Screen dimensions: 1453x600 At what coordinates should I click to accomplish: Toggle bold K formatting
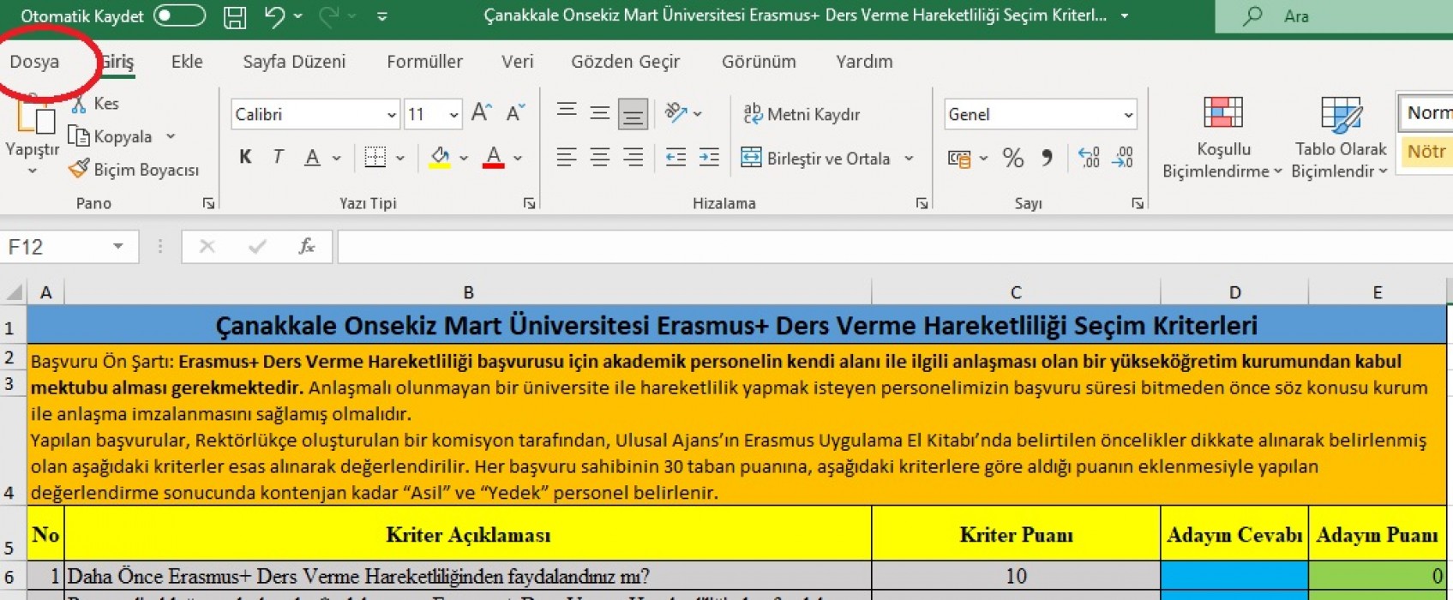[245, 157]
